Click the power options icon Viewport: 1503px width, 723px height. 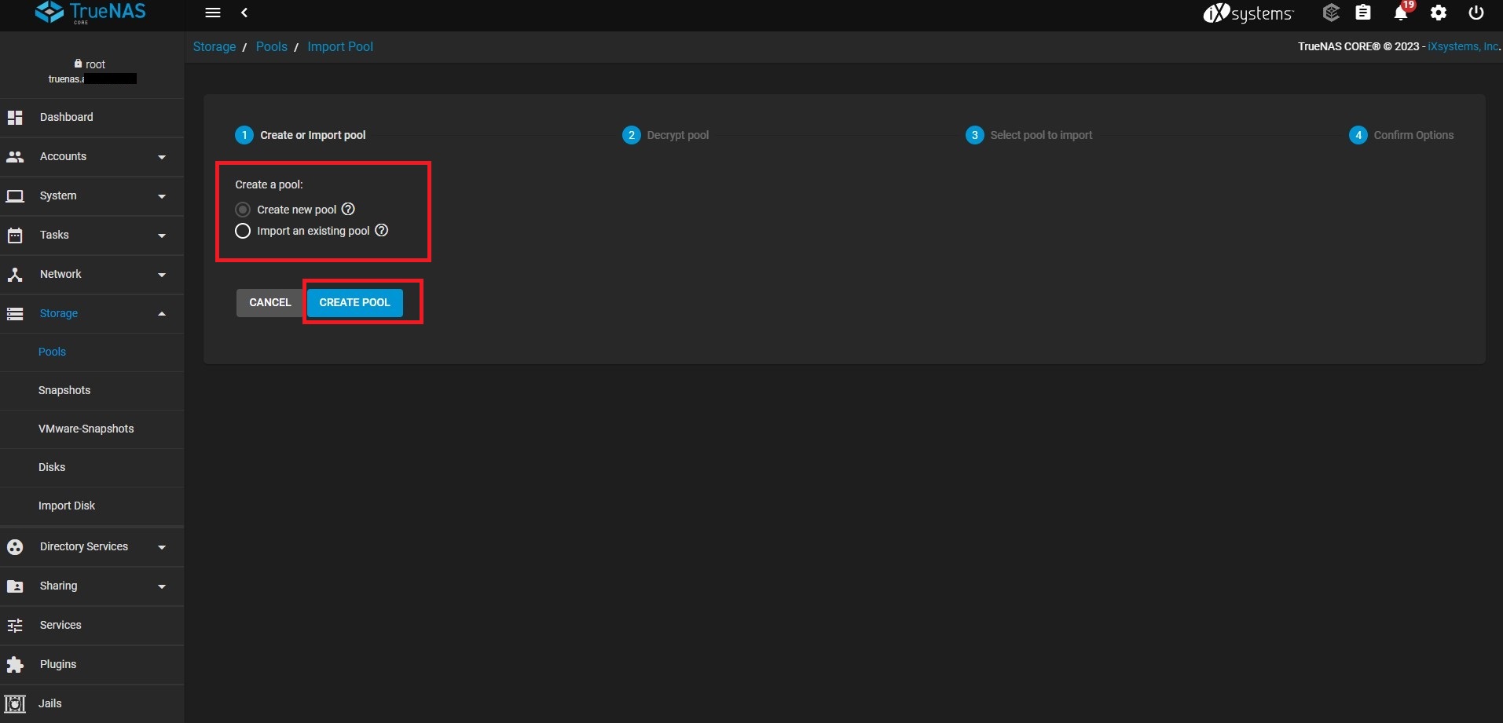pyautogui.click(x=1476, y=13)
